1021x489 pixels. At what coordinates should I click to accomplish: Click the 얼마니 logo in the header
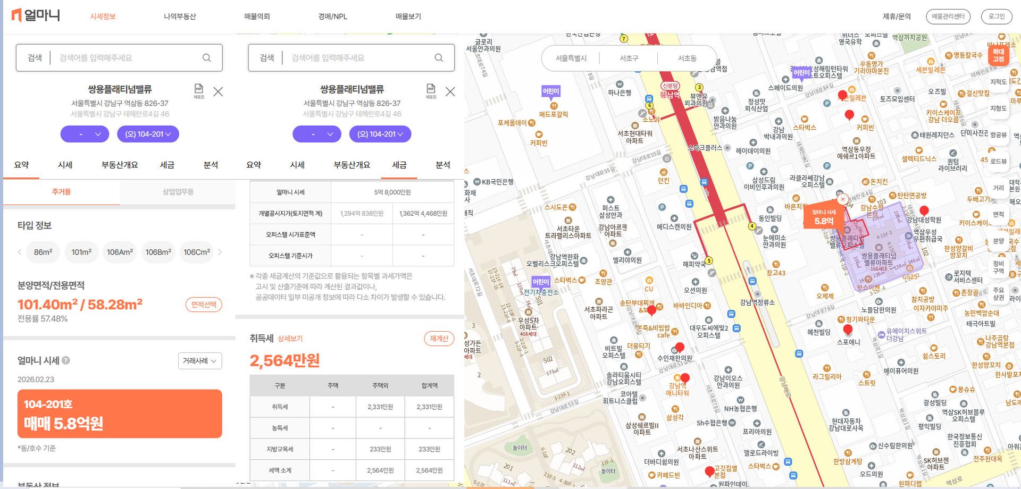[x=35, y=15]
